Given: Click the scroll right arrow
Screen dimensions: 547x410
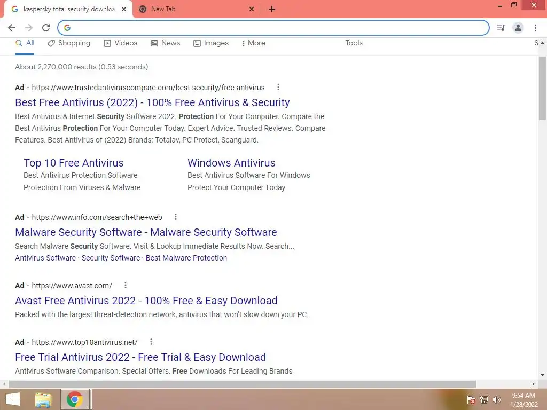Looking at the screenshot, I should pyautogui.click(x=533, y=384).
